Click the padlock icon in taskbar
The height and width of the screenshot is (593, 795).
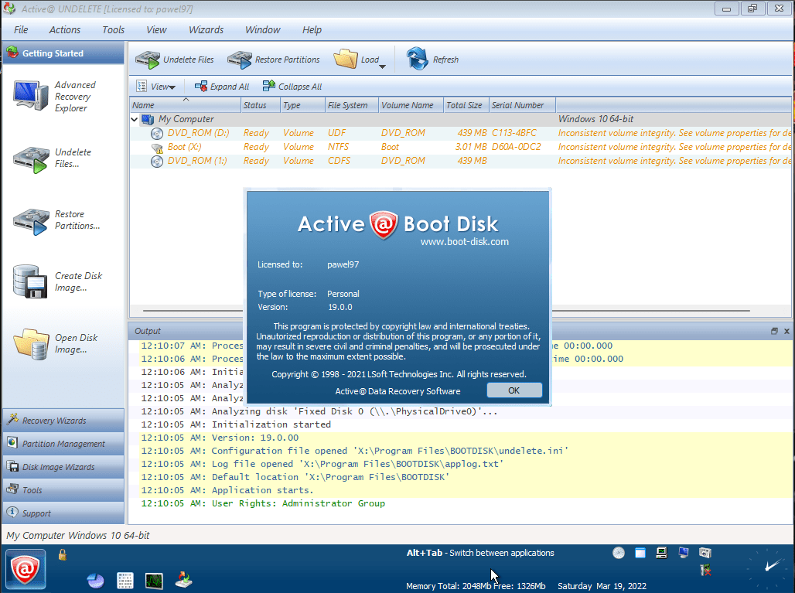(63, 555)
